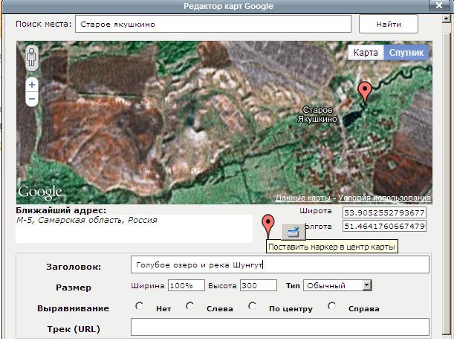This screenshot has height=341, width=454.
Task: Click the Street View pegman icon
Action: (32, 59)
